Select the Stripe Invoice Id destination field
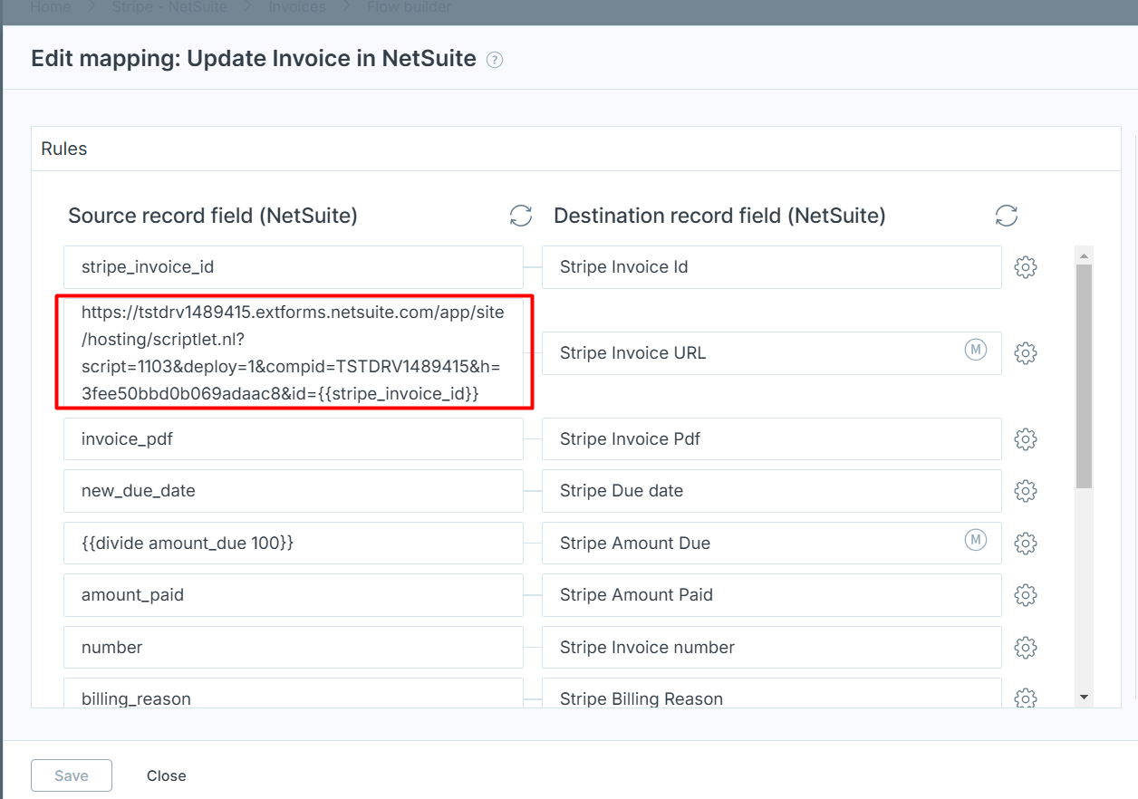 [772, 267]
